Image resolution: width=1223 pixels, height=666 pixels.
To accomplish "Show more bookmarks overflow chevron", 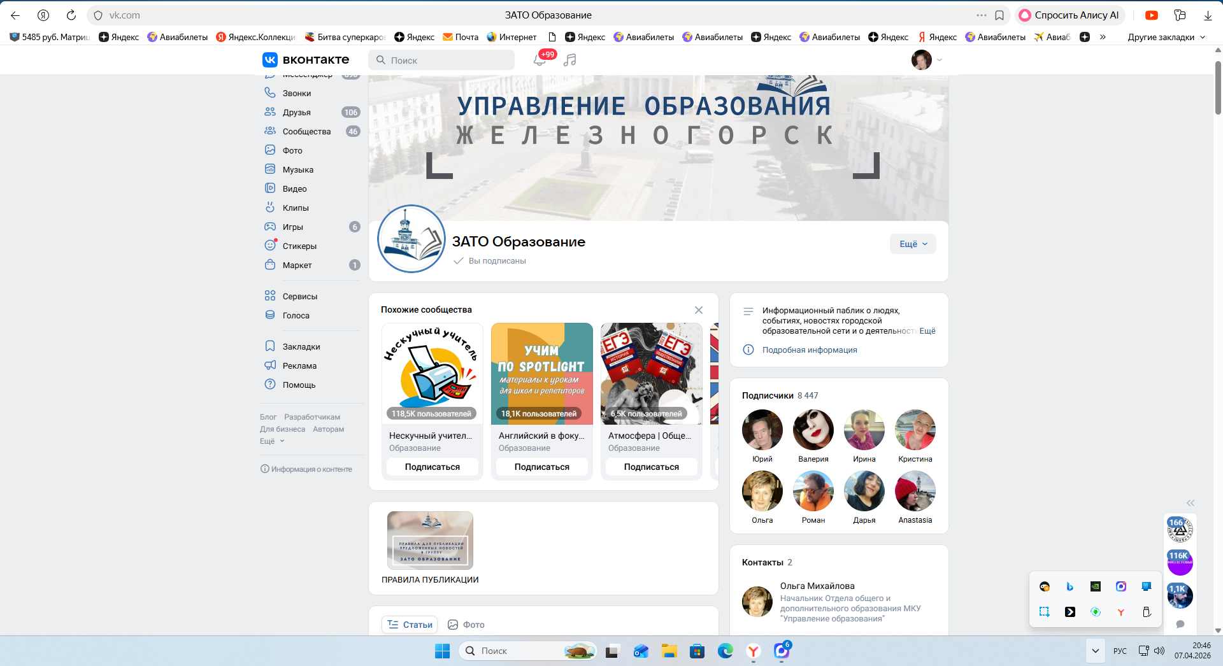I will (x=1103, y=37).
